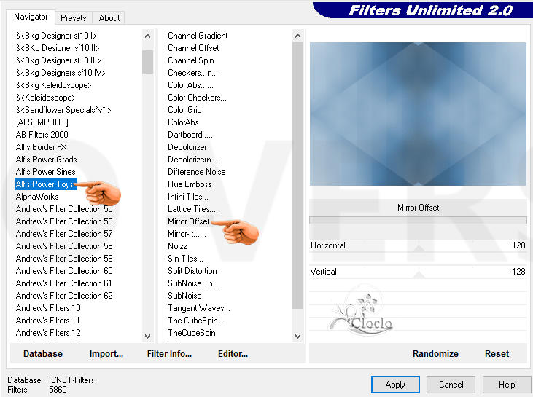Select Andrew's Filter Collection 58

pyautogui.click(x=64, y=246)
